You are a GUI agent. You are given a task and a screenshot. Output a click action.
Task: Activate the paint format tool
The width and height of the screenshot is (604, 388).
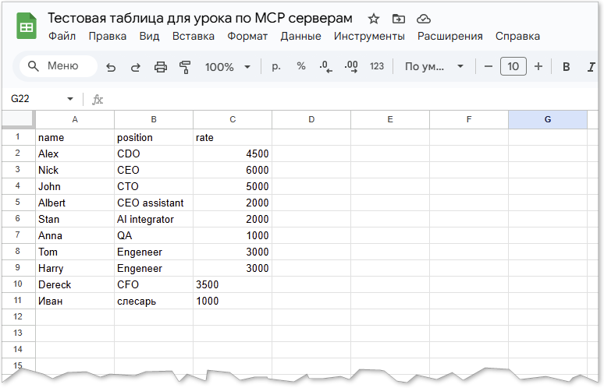[185, 67]
